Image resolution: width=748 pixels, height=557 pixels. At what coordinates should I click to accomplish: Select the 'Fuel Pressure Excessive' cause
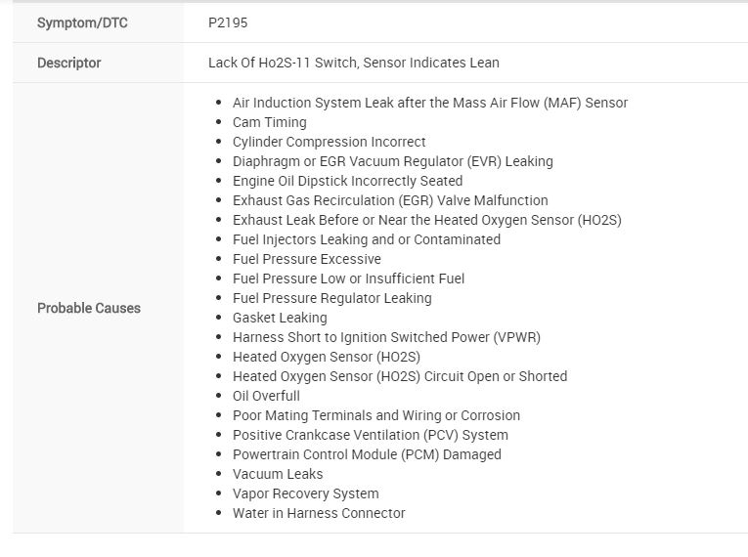(x=306, y=259)
